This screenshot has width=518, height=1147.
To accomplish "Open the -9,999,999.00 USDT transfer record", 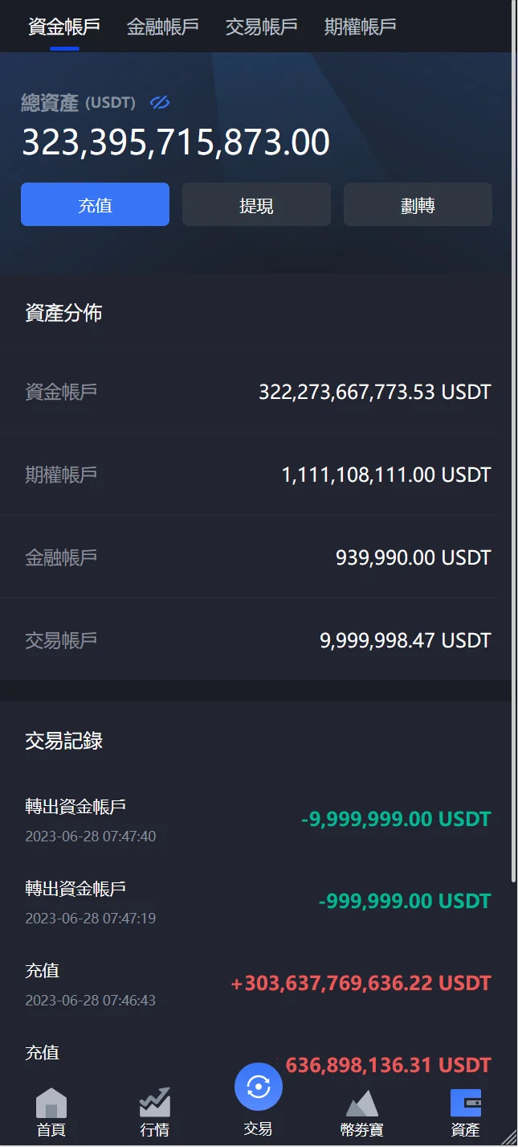I will click(x=257, y=820).
